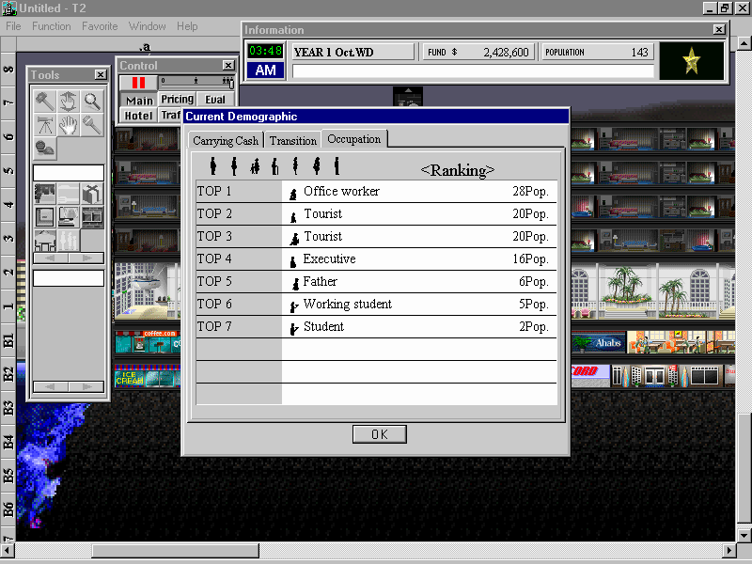Open the Favorite menu
752x564 pixels.
pos(100,26)
